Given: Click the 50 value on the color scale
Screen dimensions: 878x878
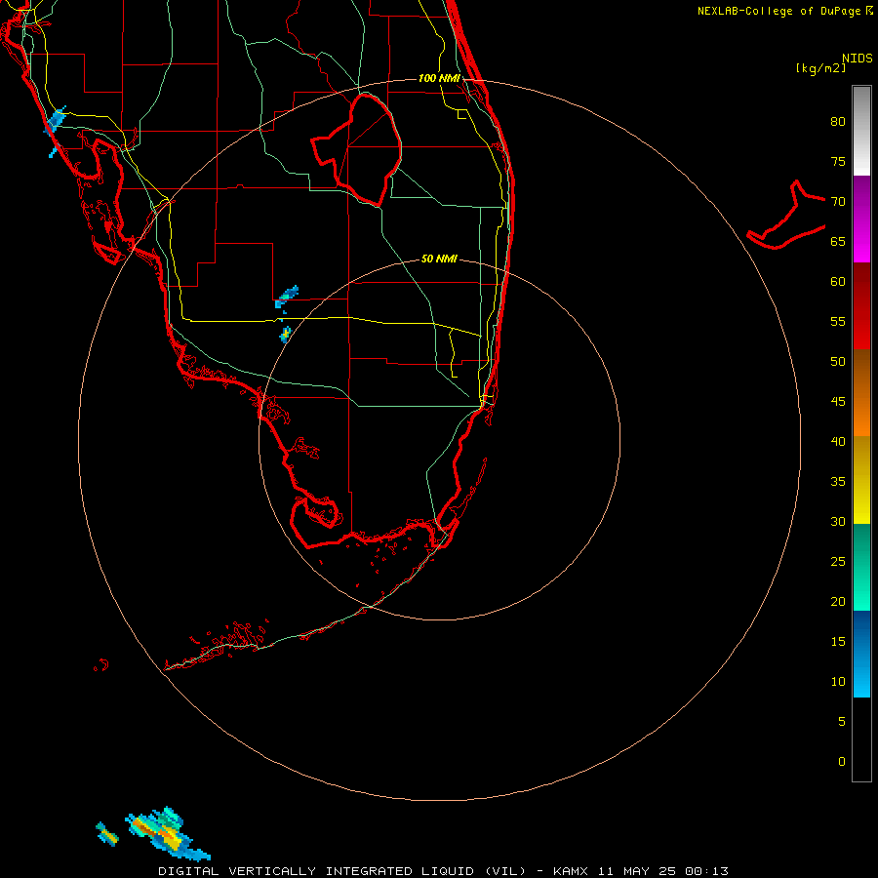Looking at the screenshot, I should click(838, 361).
